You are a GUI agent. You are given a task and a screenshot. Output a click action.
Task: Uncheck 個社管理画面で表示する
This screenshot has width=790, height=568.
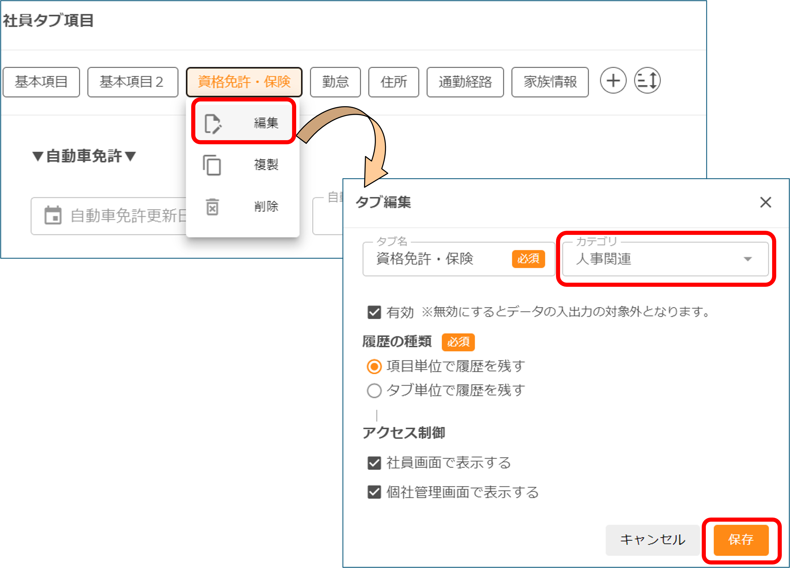374,492
